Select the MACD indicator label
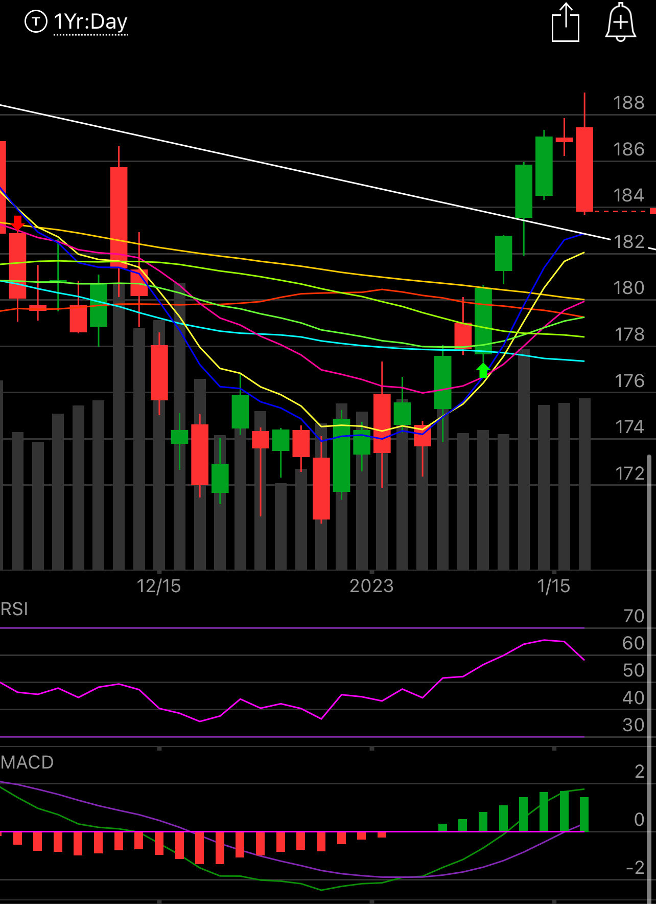Image resolution: width=656 pixels, height=904 pixels. (x=27, y=762)
